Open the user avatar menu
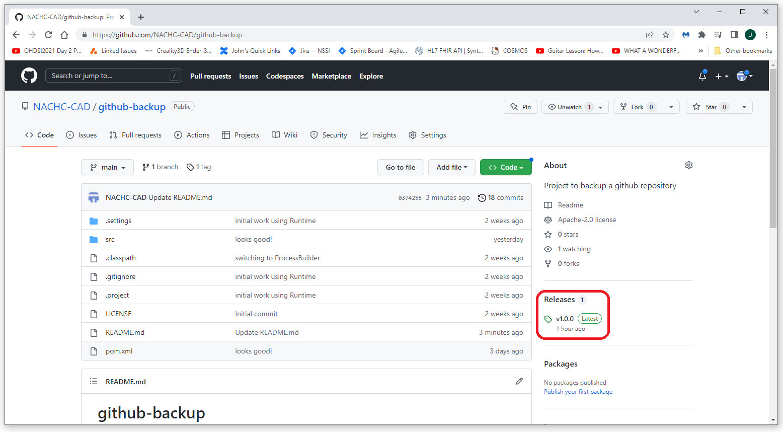 click(x=744, y=76)
